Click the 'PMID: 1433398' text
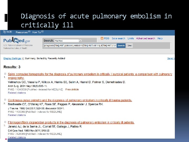This screenshot has height=142, width=189. coord(17,112)
